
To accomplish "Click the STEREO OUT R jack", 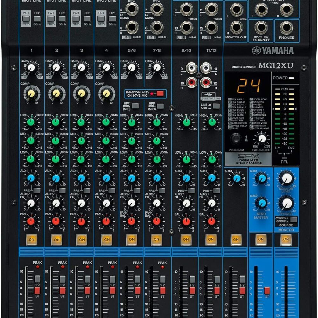I will (287, 9).
